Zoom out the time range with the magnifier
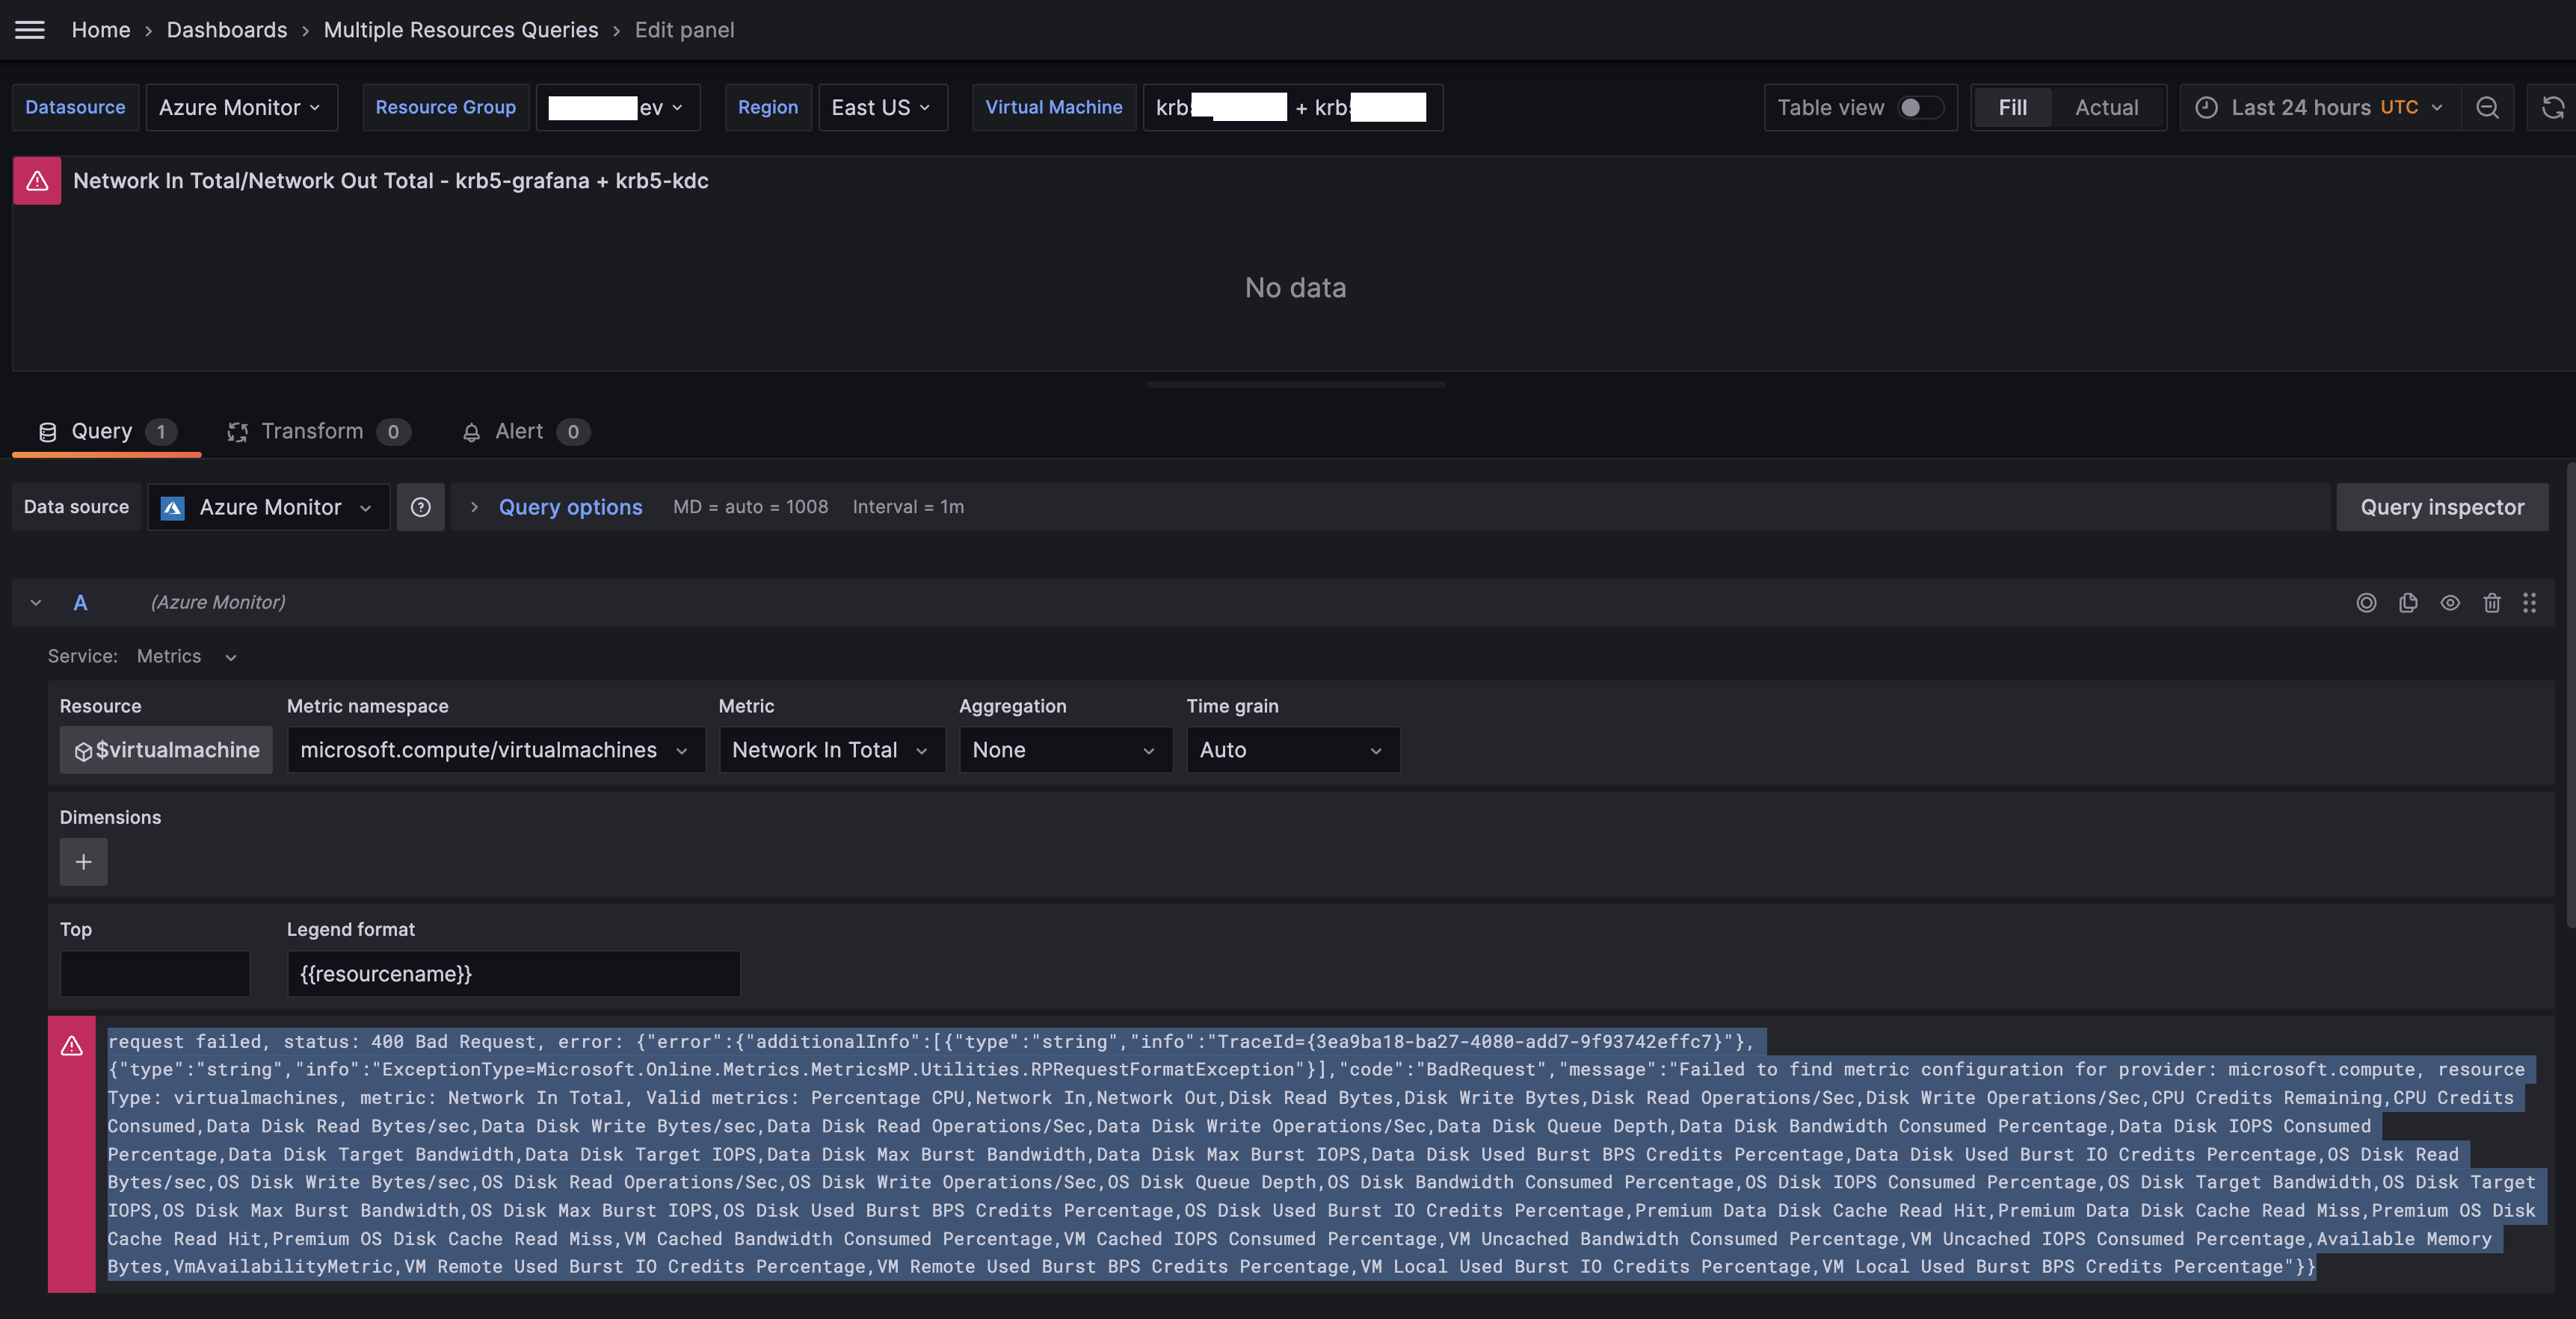 (2489, 107)
